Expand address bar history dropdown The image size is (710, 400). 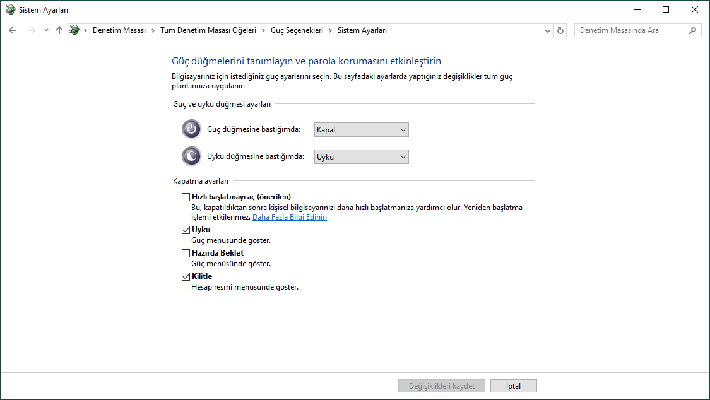(547, 30)
